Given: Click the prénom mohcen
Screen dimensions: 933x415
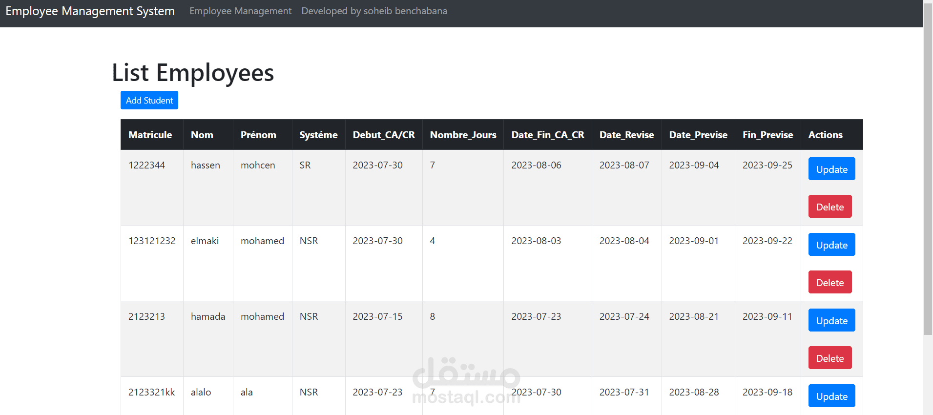Looking at the screenshot, I should [x=258, y=165].
